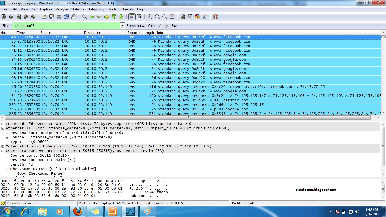Toggle auto scroll in live capture
This screenshot has width=386, height=217.
(139, 17)
